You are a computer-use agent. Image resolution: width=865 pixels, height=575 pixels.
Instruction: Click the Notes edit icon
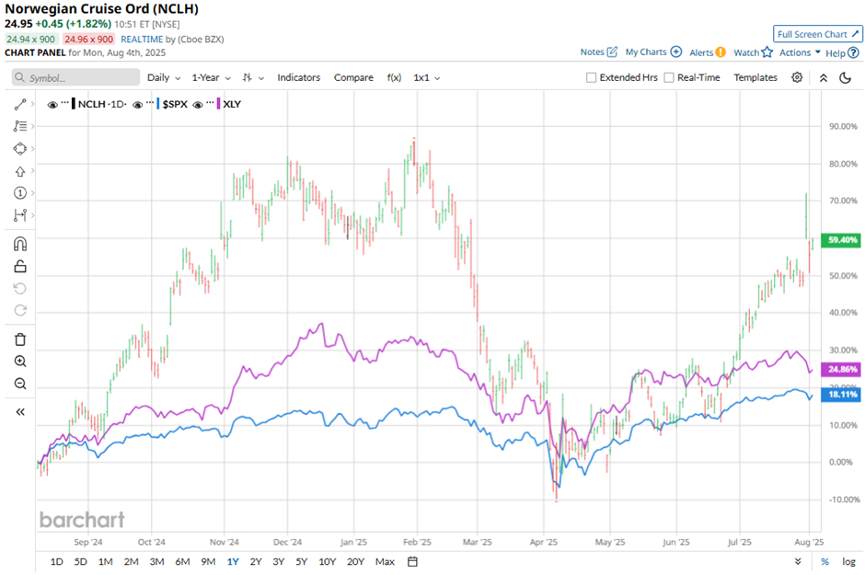coord(612,52)
